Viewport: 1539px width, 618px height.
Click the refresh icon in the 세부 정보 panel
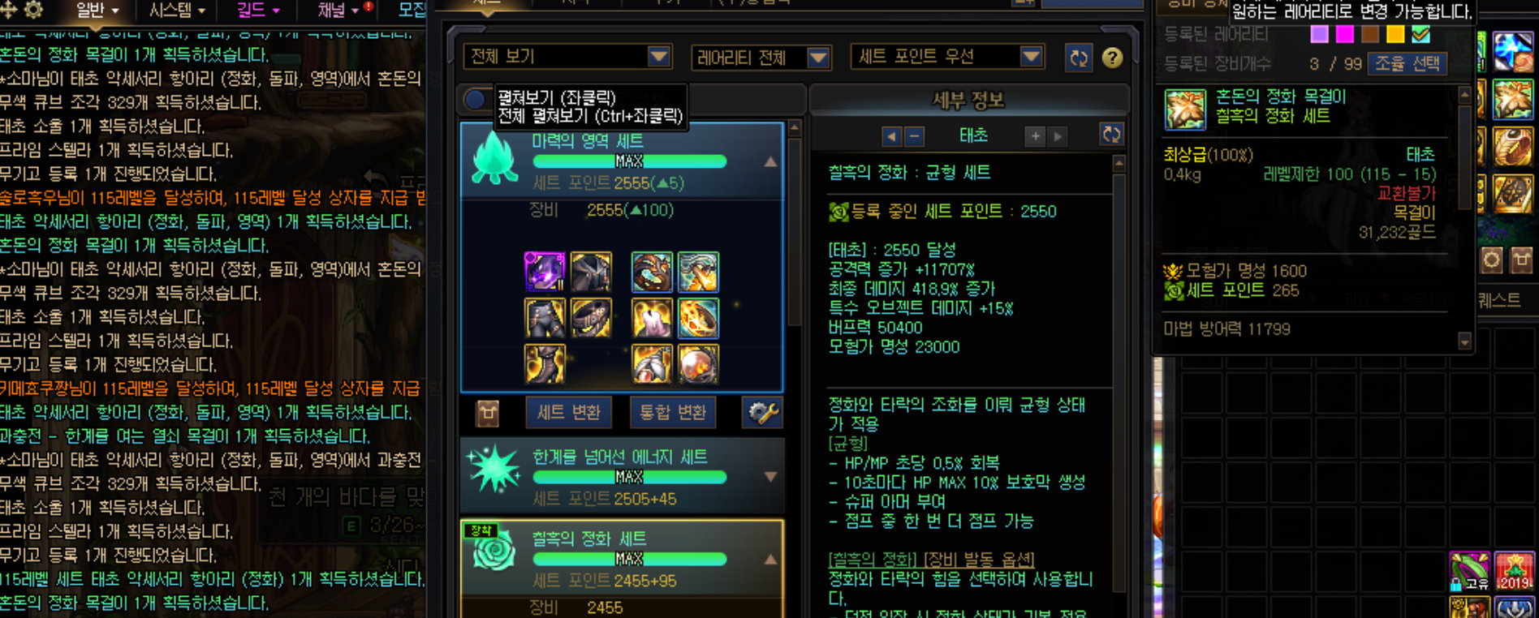1111,135
